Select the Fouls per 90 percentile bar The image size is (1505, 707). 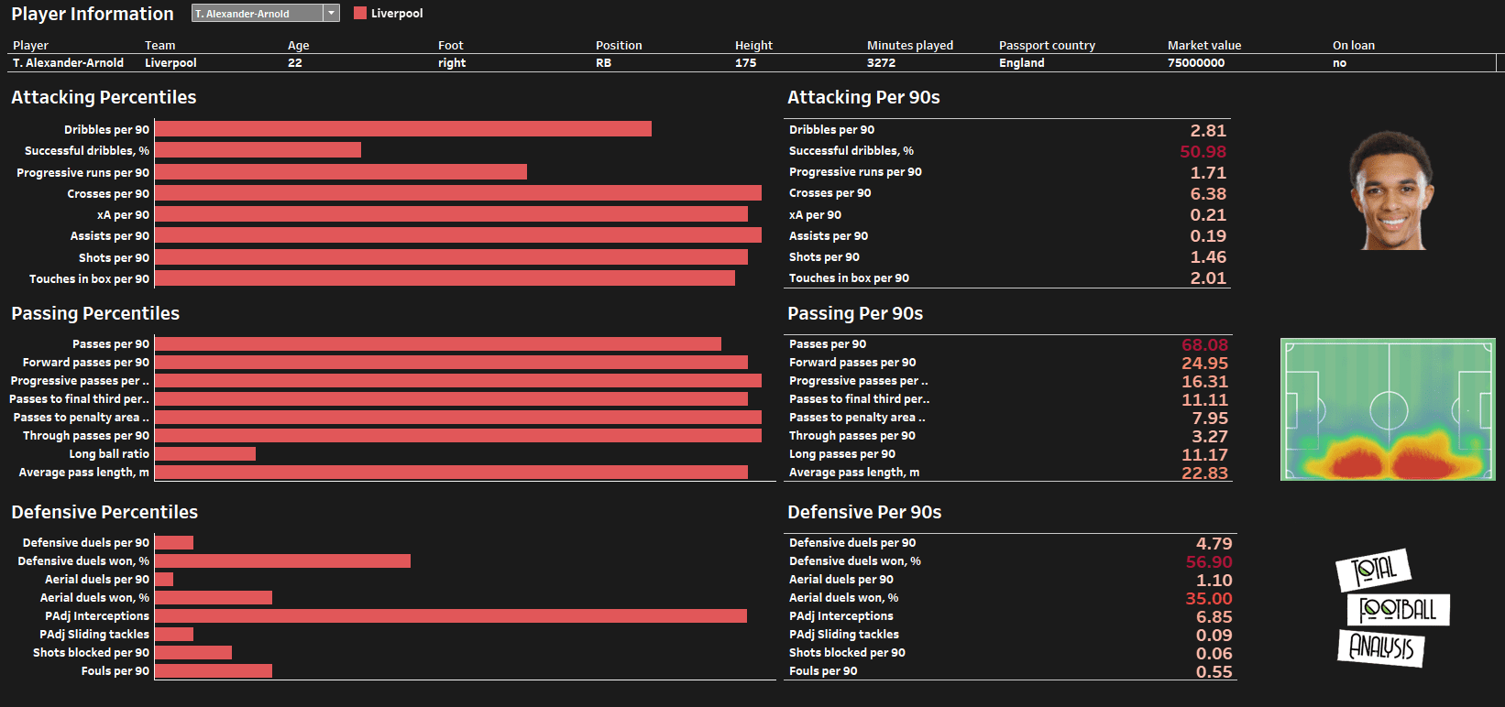click(x=214, y=671)
